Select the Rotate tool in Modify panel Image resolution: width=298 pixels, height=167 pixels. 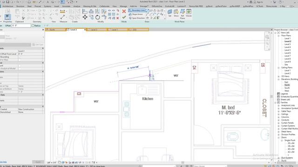[x=97, y=17]
